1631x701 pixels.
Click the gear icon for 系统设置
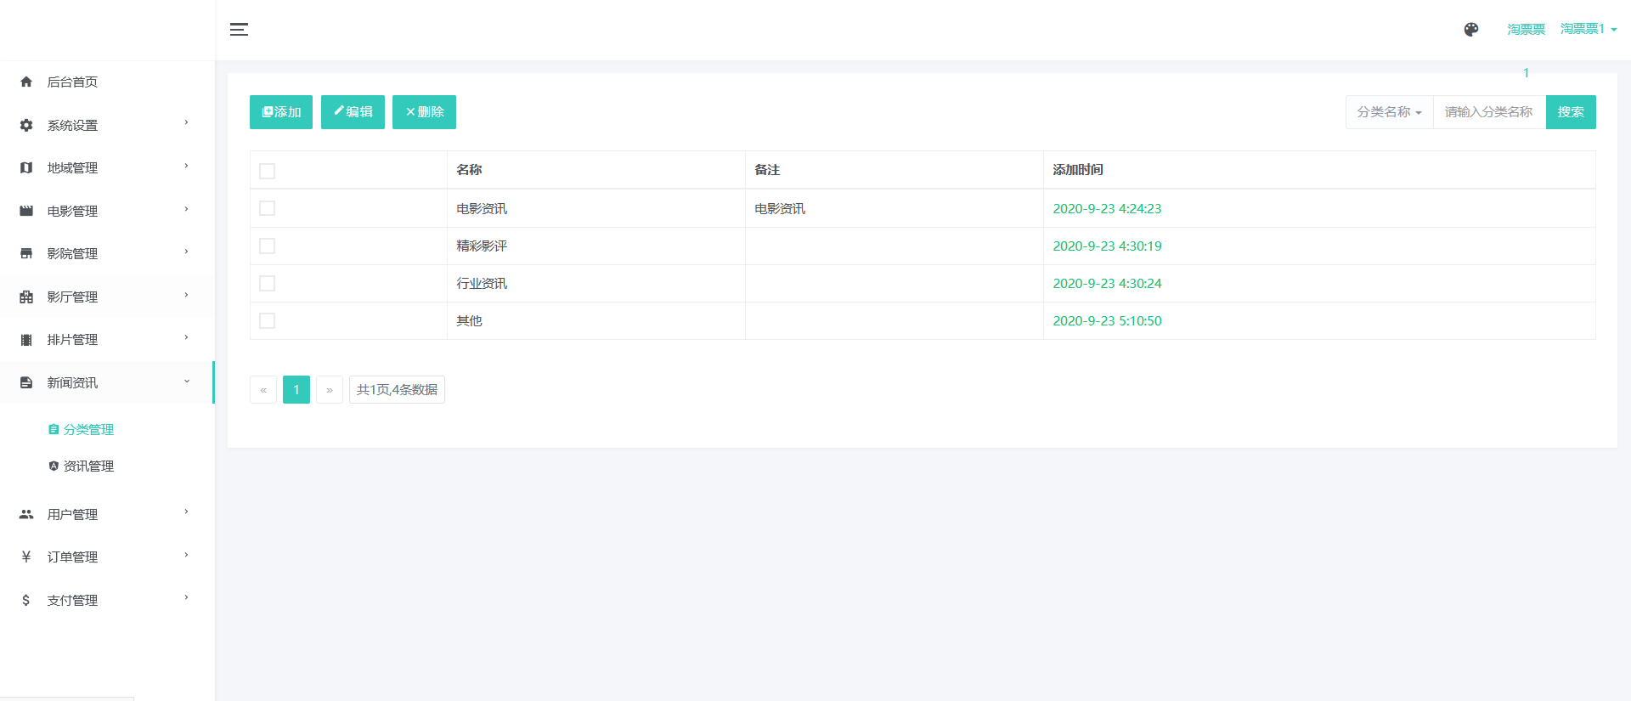coord(26,125)
